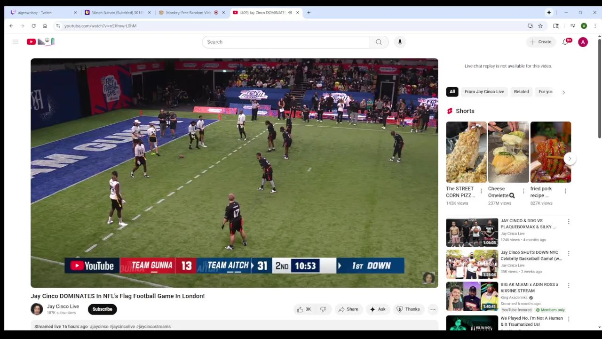
Task: View site information icon in address bar
Action: 58,26
